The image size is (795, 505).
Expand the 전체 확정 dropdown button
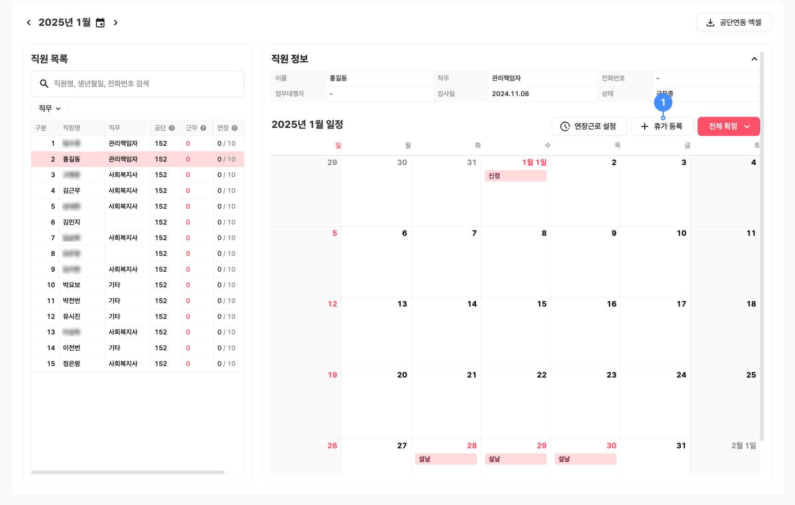[747, 127]
